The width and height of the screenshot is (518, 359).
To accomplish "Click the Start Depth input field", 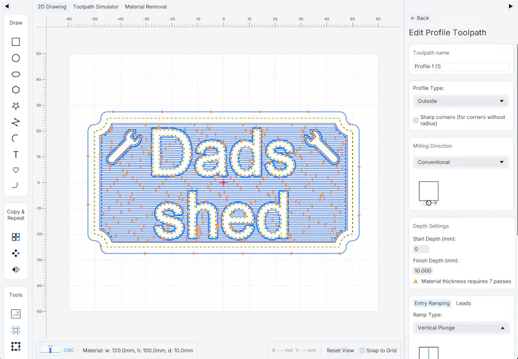I will [421, 249].
